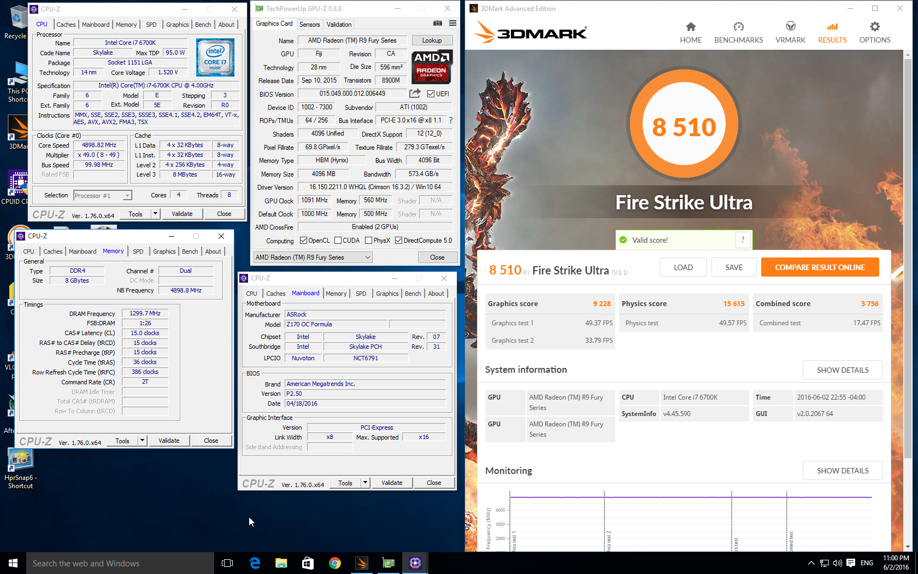Show details for System information

[843, 370]
